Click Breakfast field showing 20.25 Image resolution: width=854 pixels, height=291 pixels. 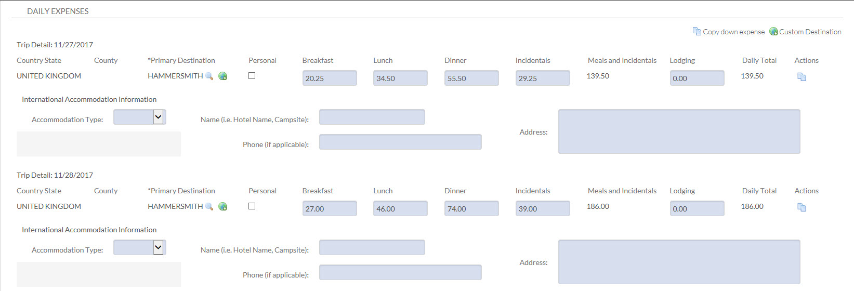(x=330, y=78)
